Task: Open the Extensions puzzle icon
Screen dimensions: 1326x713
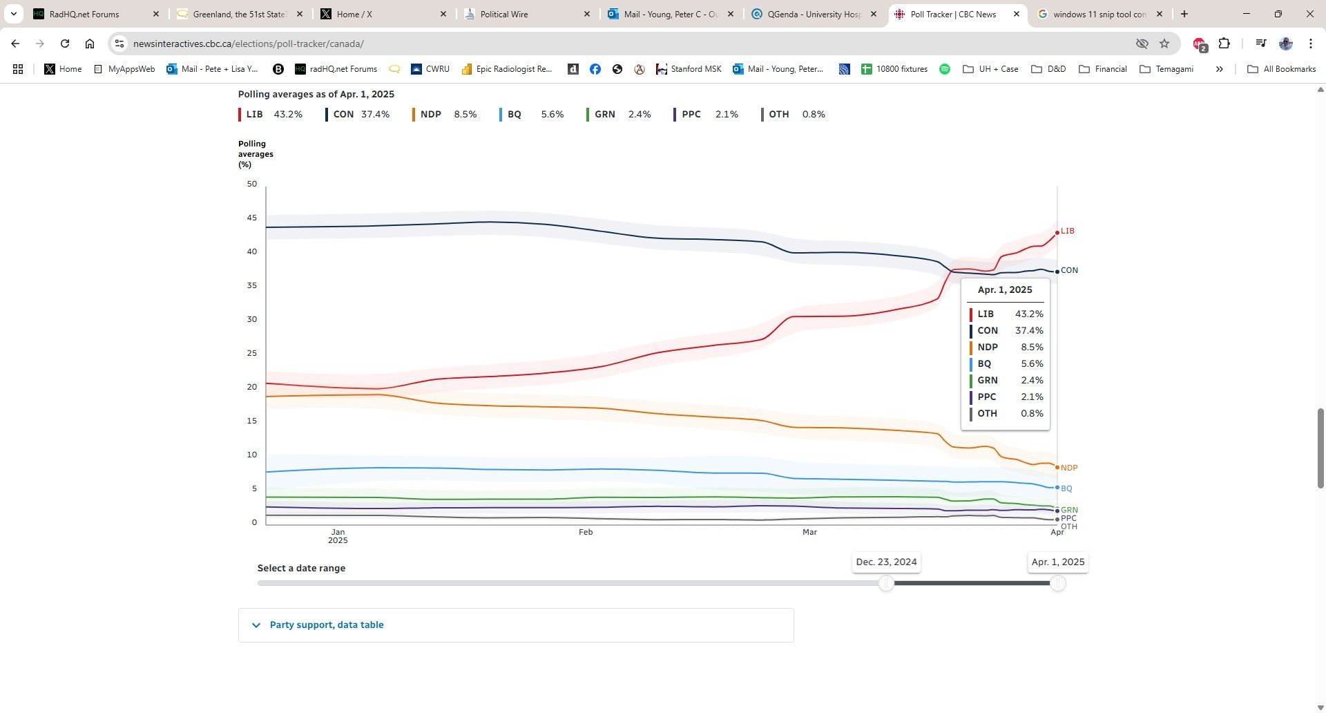Action: tap(1224, 44)
